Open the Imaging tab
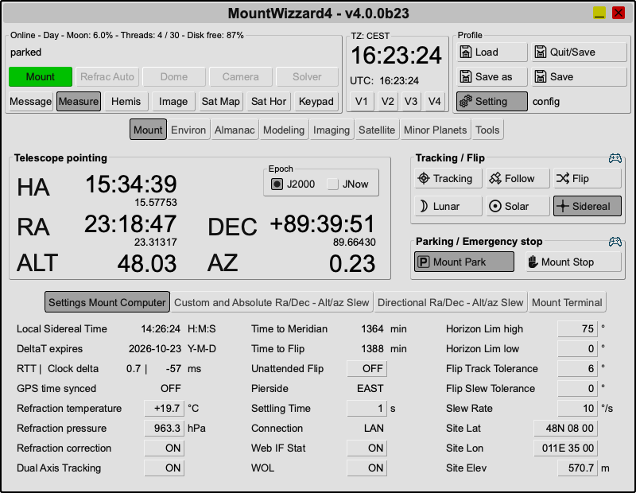 pos(332,130)
